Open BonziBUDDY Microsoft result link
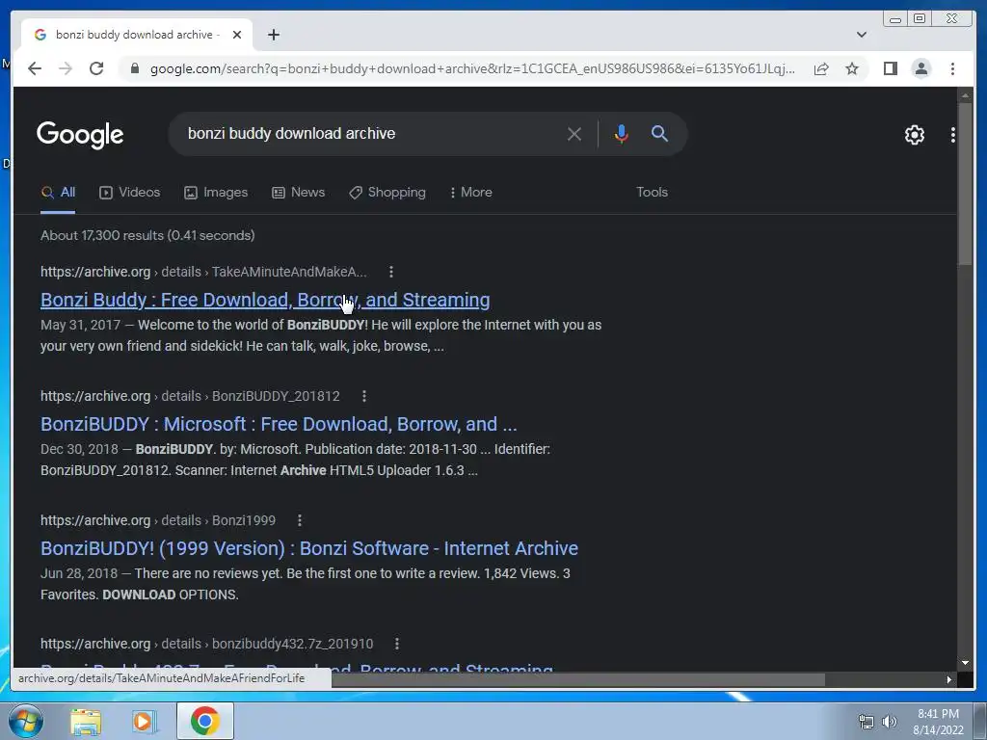The height and width of the screenshot is (740, 987). point(279,424)
